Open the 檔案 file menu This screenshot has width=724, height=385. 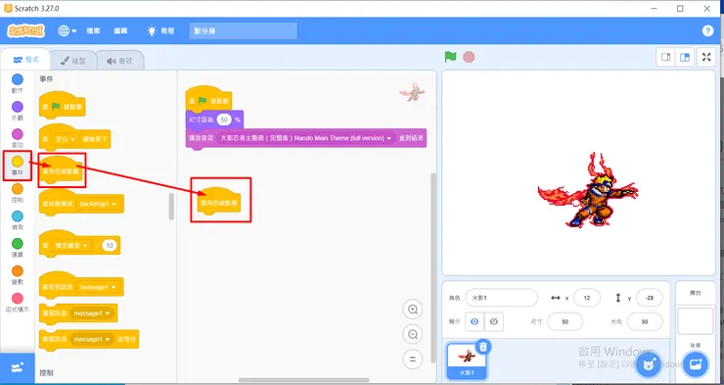click(x=93, y=31)
